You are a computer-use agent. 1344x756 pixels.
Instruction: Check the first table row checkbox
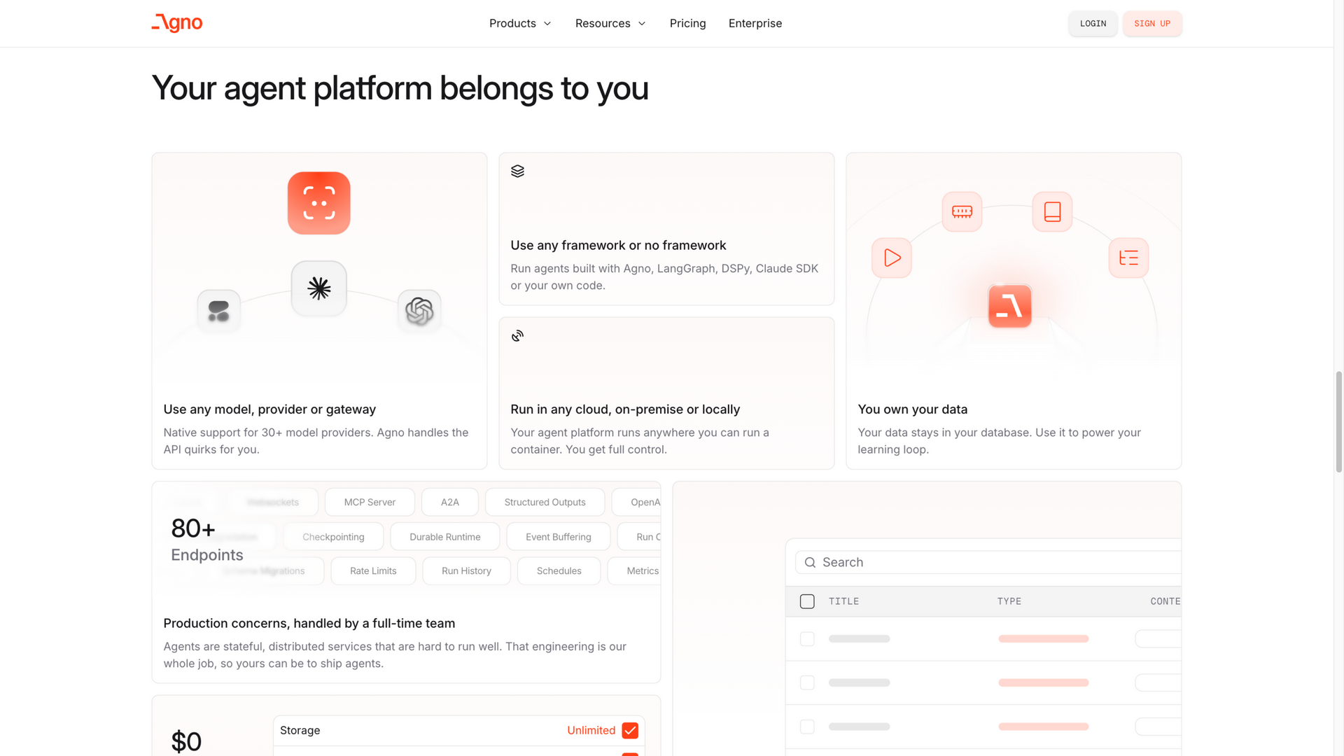tap(807, 639)
